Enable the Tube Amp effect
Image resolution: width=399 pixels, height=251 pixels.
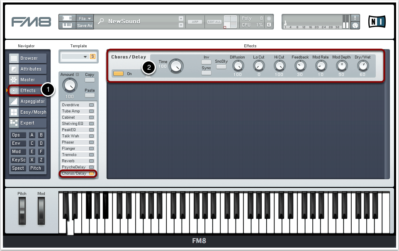click(91, 111)
